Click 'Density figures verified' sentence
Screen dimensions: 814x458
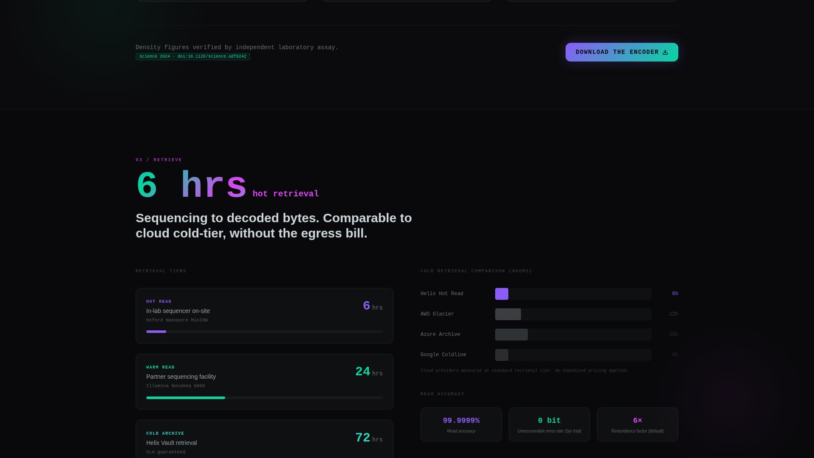tap(237, 47)
